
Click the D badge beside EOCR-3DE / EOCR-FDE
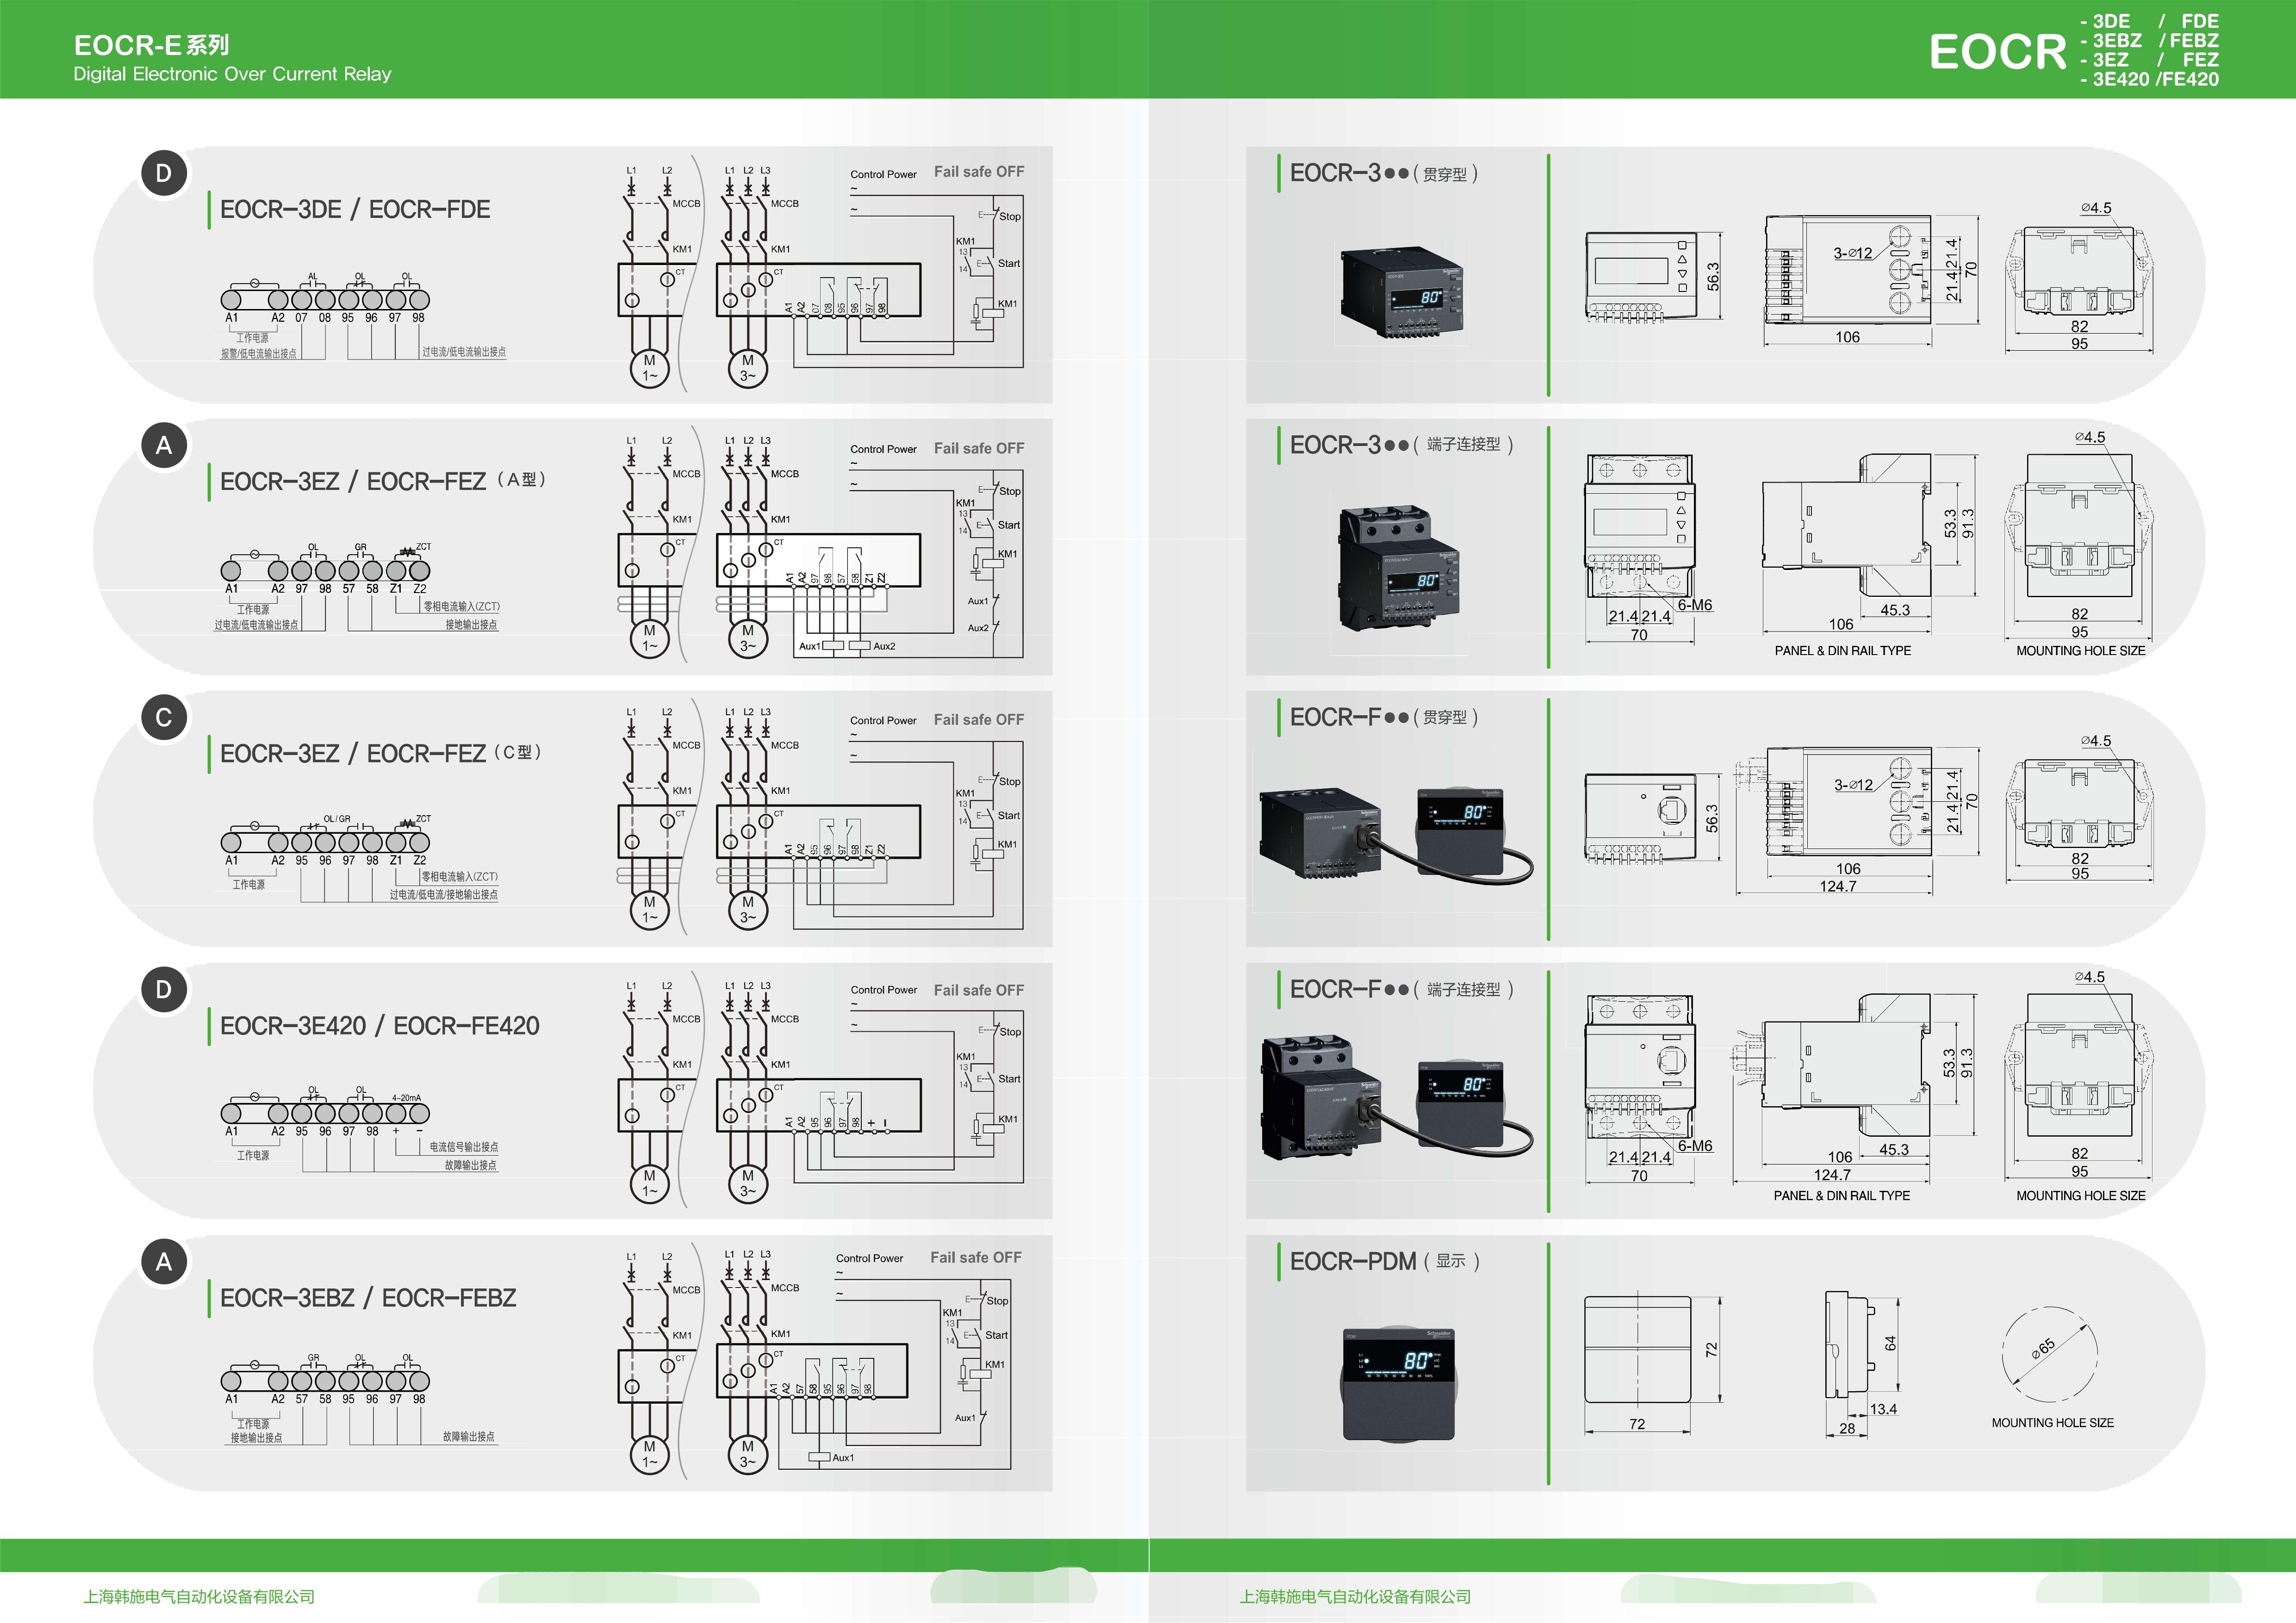[x=164, y=174]
